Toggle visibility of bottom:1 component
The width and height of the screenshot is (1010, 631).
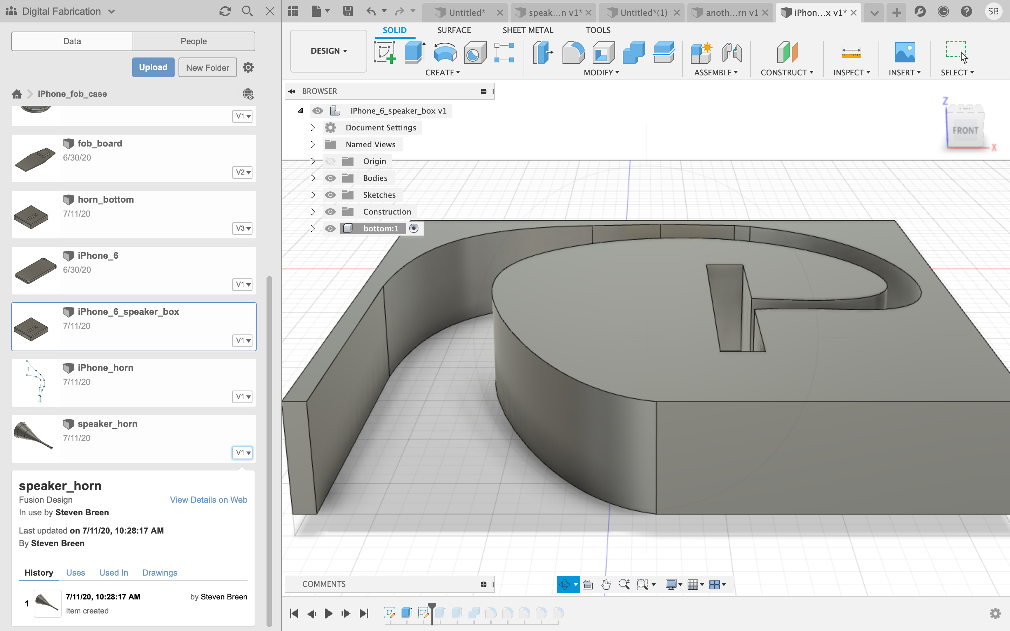[x=330, y=228]
